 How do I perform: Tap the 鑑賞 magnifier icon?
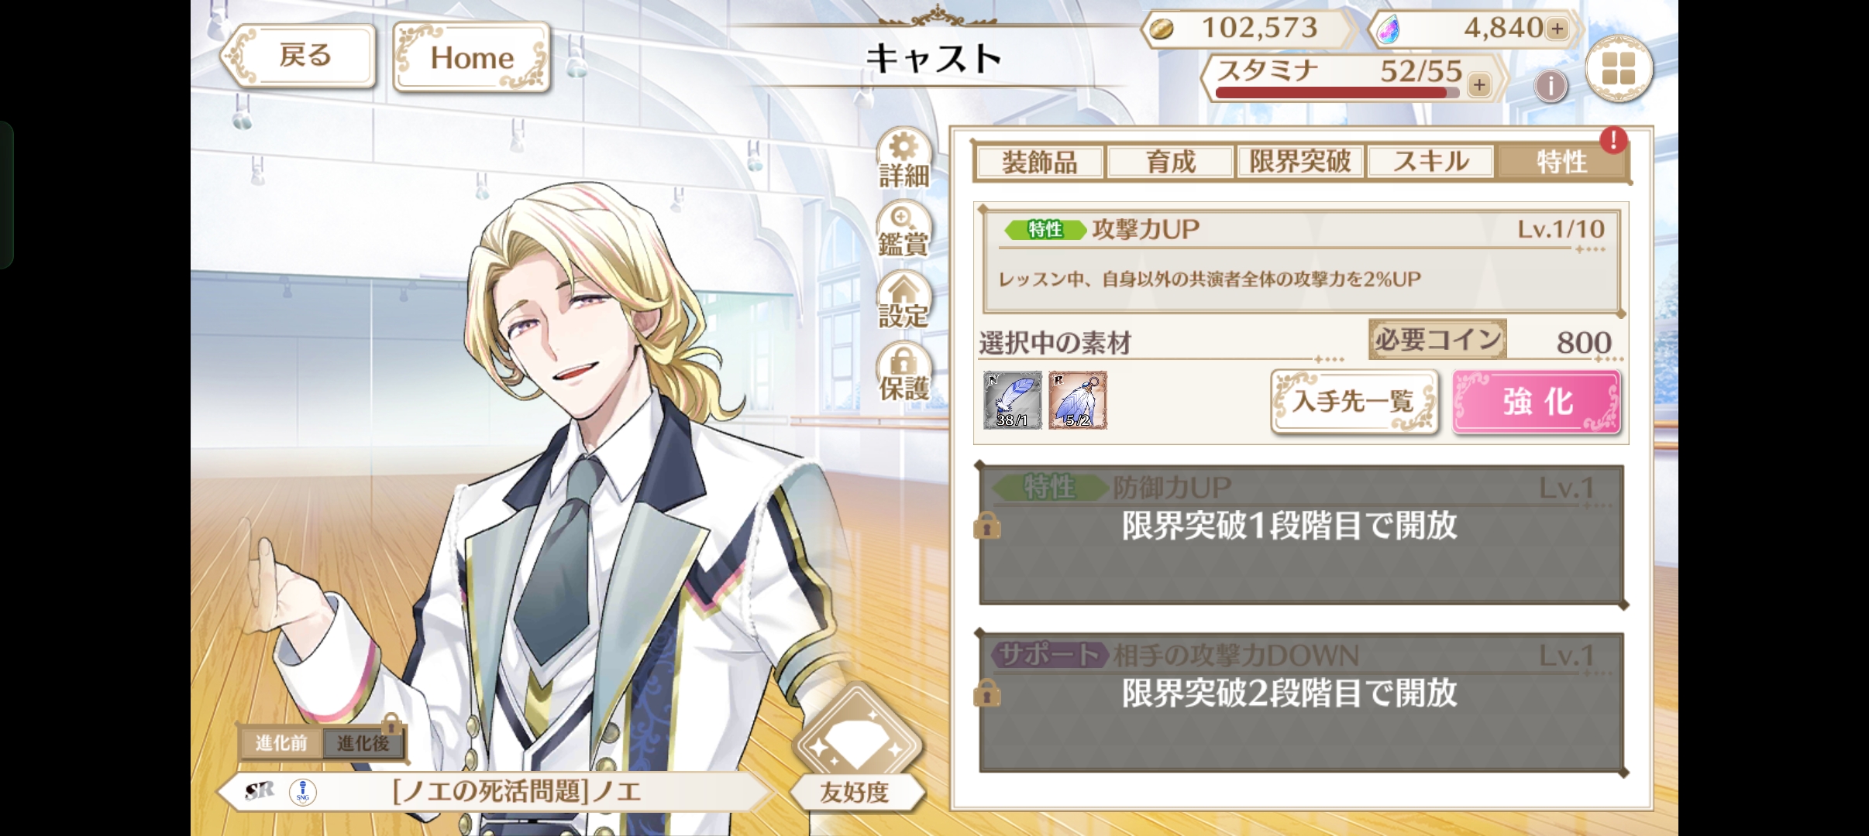coord(904,229)
